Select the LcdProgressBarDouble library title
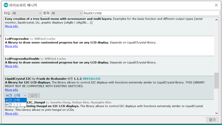The height and width of the screenshot is (125, 222). click(x=22, y=59)
